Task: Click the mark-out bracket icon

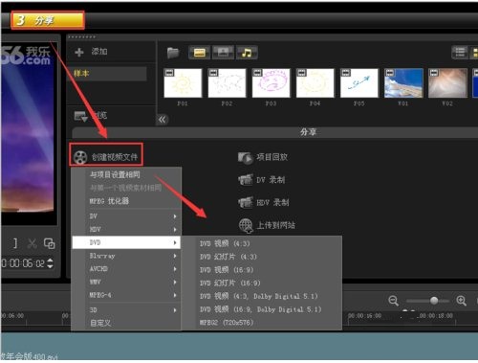Action: click(15, 243)
